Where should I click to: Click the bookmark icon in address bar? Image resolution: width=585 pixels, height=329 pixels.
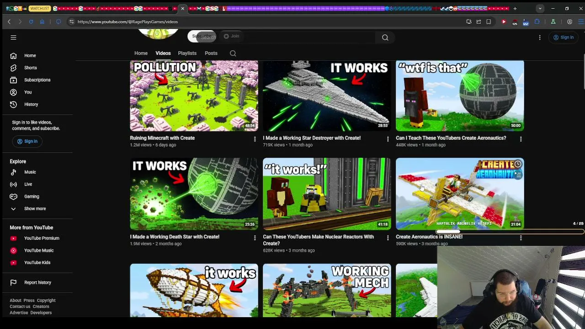pos(489,21)
